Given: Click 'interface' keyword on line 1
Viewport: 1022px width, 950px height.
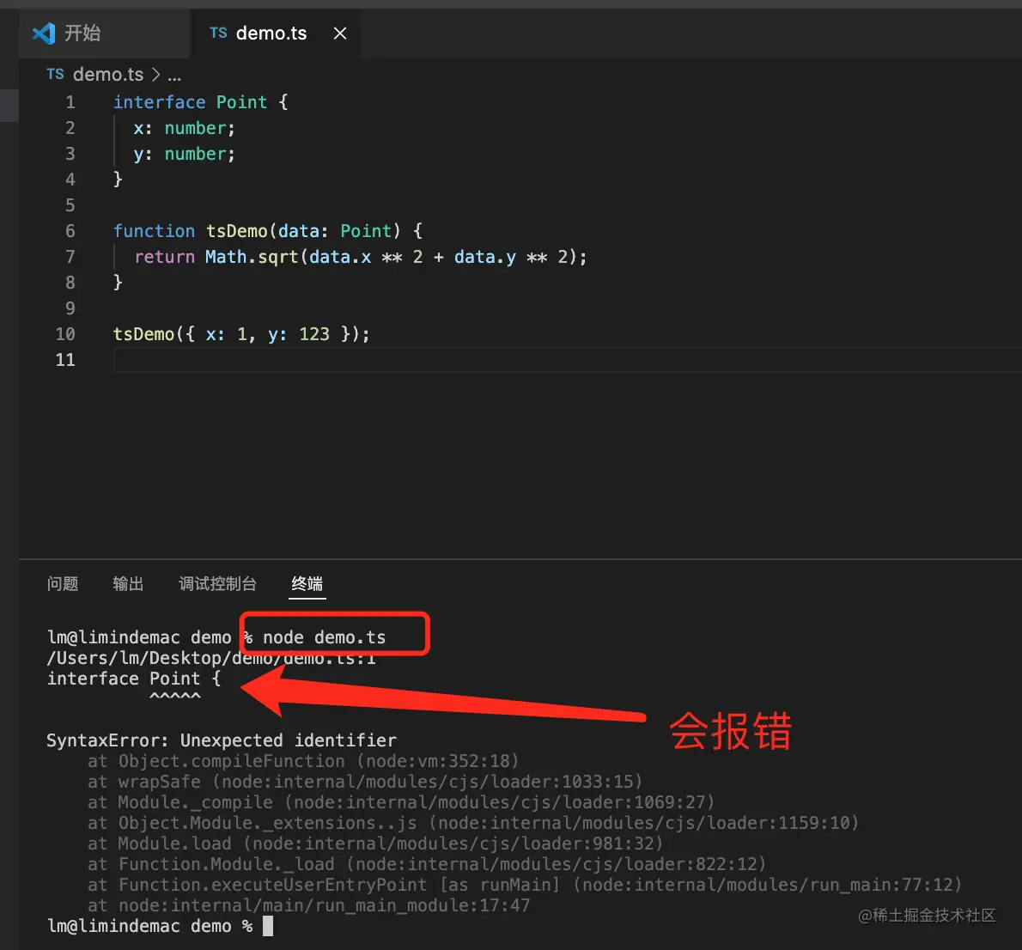Looking at the screenshot, I should pyautogui.click(x=160, y=102).
